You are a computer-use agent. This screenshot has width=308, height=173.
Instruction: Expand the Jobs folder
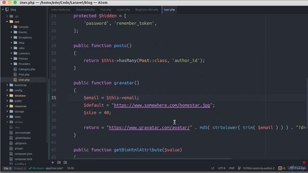click(11, 48)
